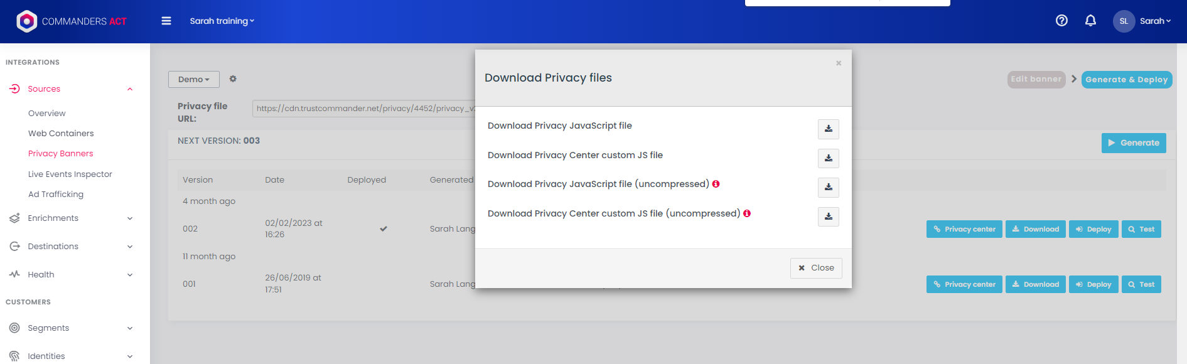Open Live Events Inspector

tap(70, 174)
